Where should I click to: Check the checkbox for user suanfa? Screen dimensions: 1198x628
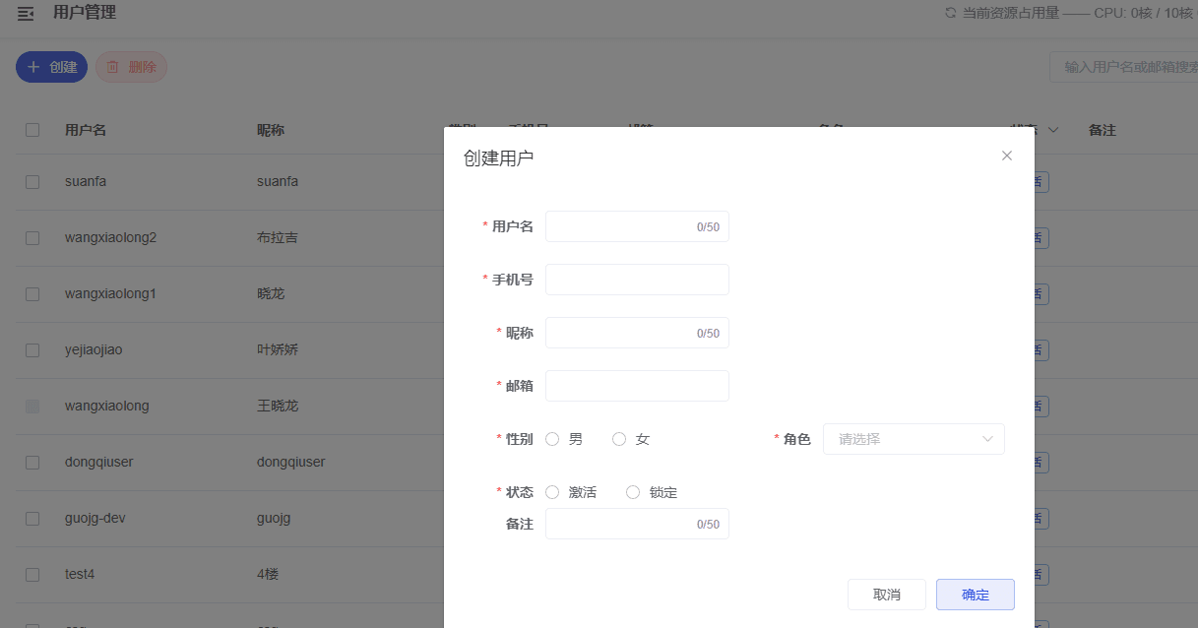coord(32,182)
